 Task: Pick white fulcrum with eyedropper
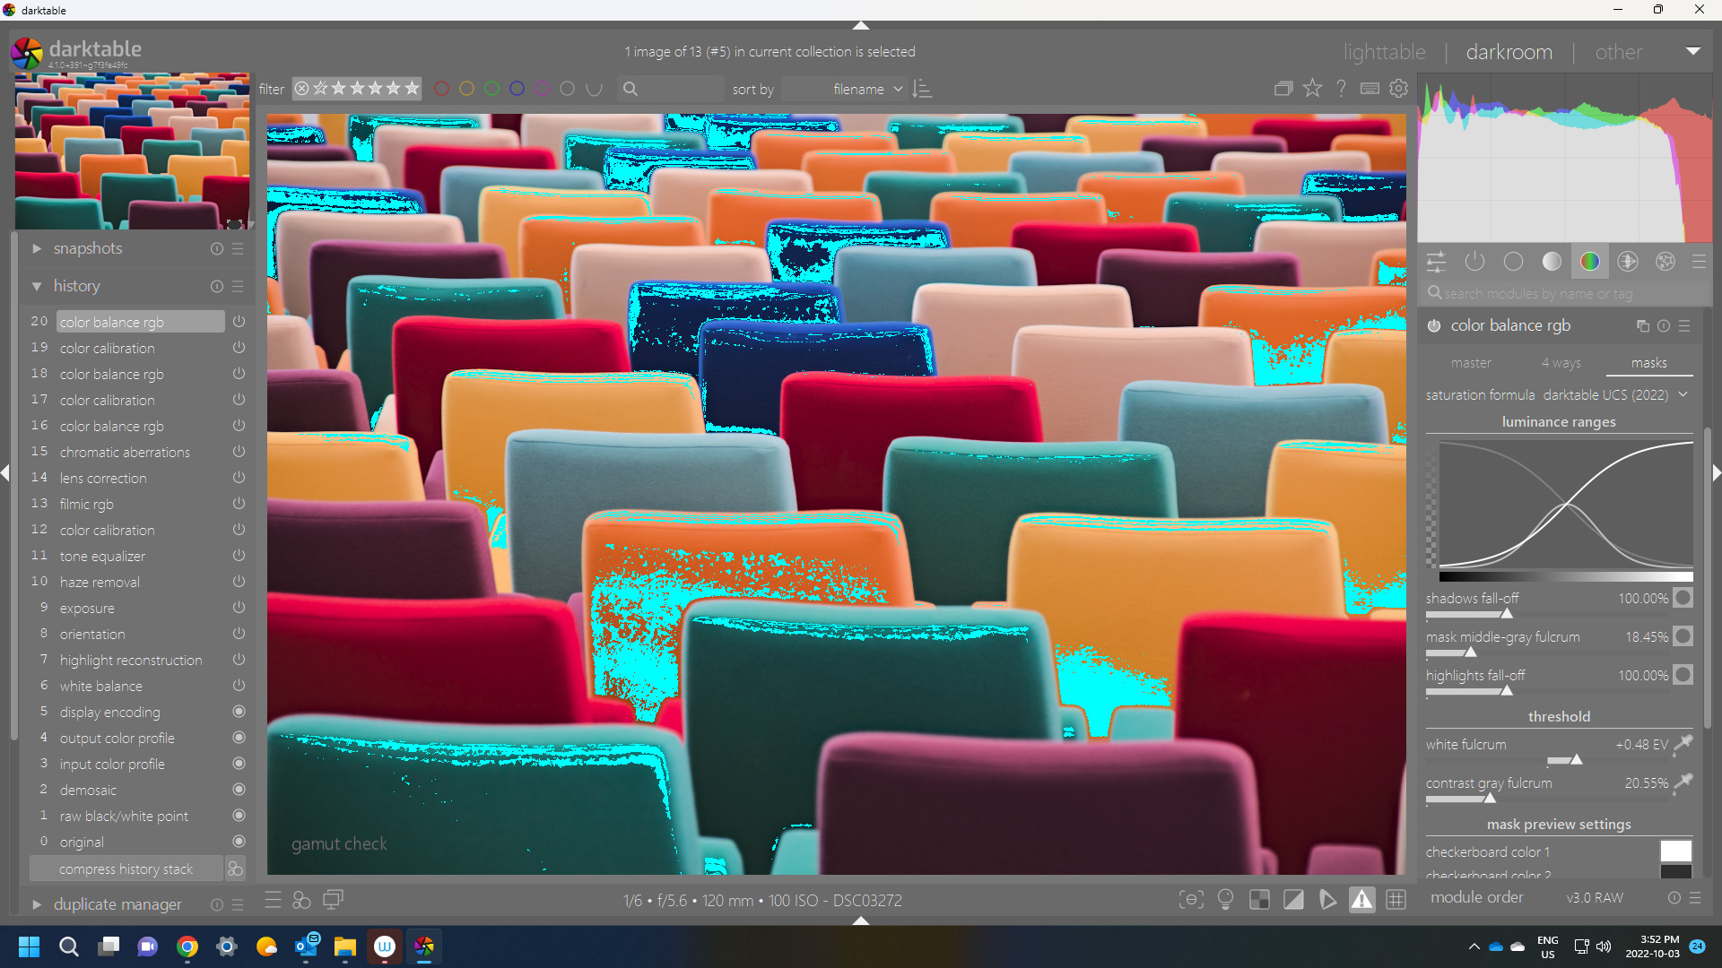point(1683,744)
